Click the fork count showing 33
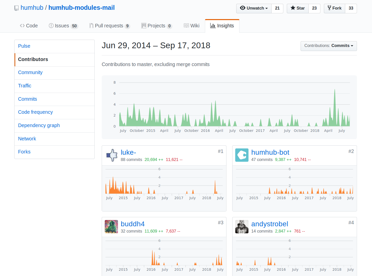This screenshot has height=276, width=372. click(351, 8)
